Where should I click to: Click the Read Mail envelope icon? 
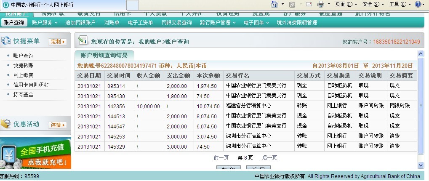[309, 5]
